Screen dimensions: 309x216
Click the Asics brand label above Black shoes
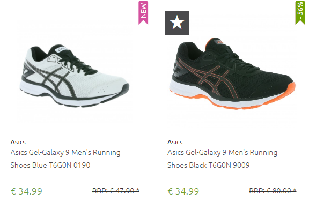point(175,142)
